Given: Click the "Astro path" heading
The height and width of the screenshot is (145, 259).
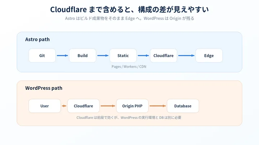Looking at the screenshot, I should tap(37, 39).
